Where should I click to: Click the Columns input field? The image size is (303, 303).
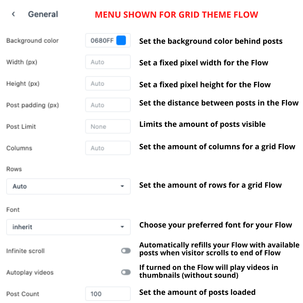pyautogui.click(x=108, y=148)
